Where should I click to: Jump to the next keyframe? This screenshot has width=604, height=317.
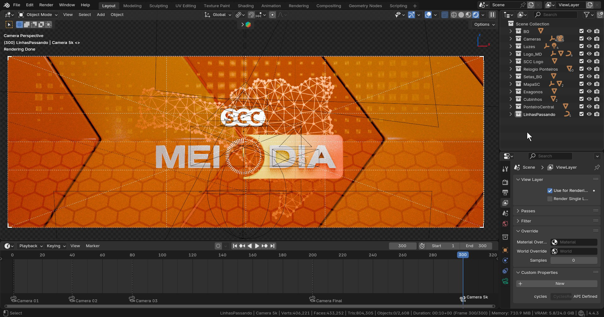pos(265,246)
